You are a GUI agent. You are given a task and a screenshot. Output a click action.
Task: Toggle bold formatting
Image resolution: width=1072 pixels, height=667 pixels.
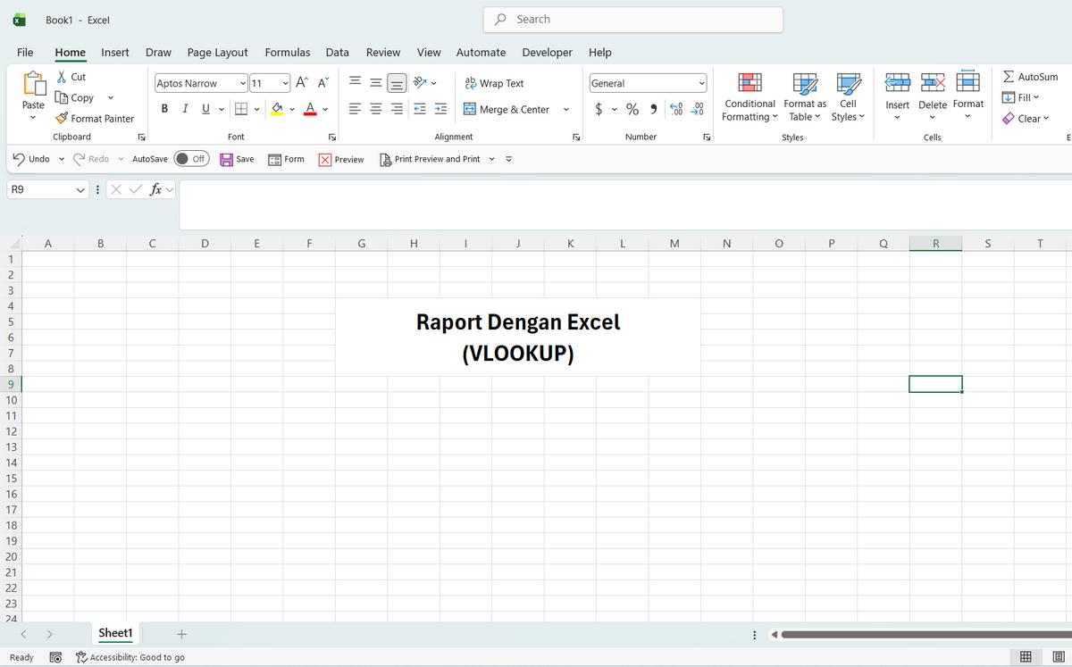164,107
